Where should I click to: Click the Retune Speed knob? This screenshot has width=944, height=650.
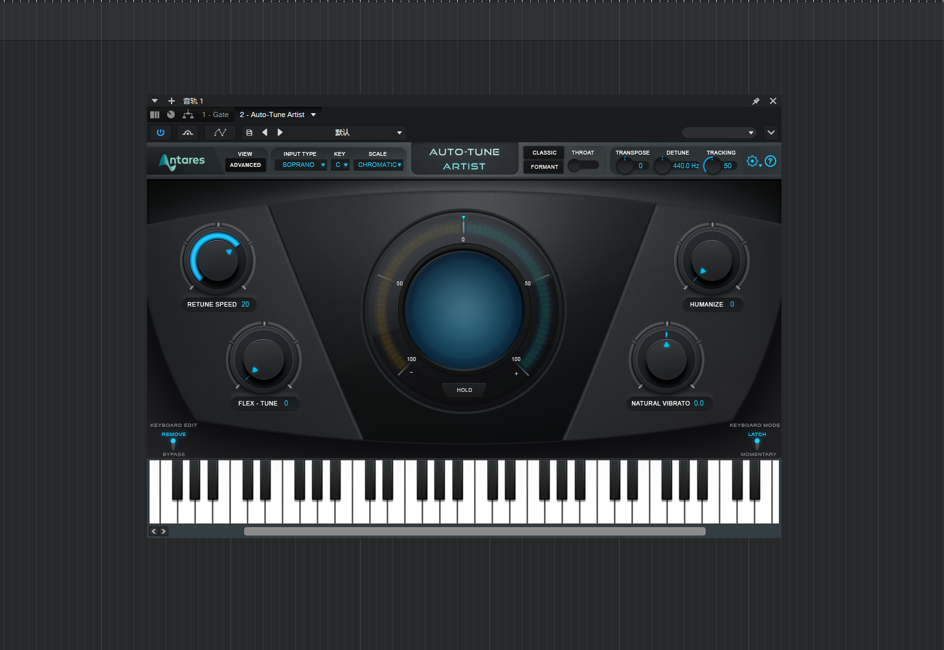(218, 261)
